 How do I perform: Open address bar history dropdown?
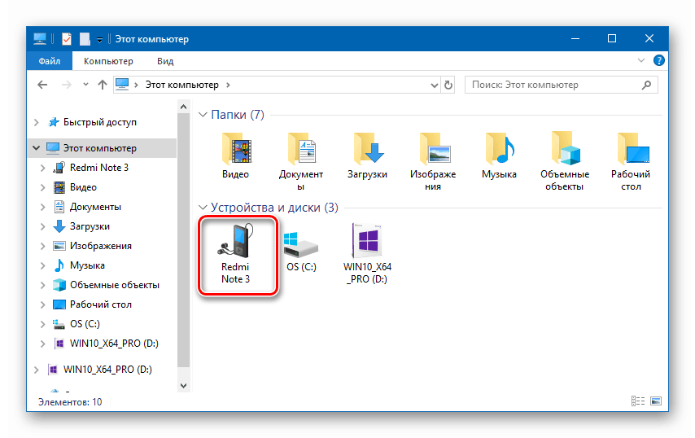pyautogui.click(x=435, y=85)
